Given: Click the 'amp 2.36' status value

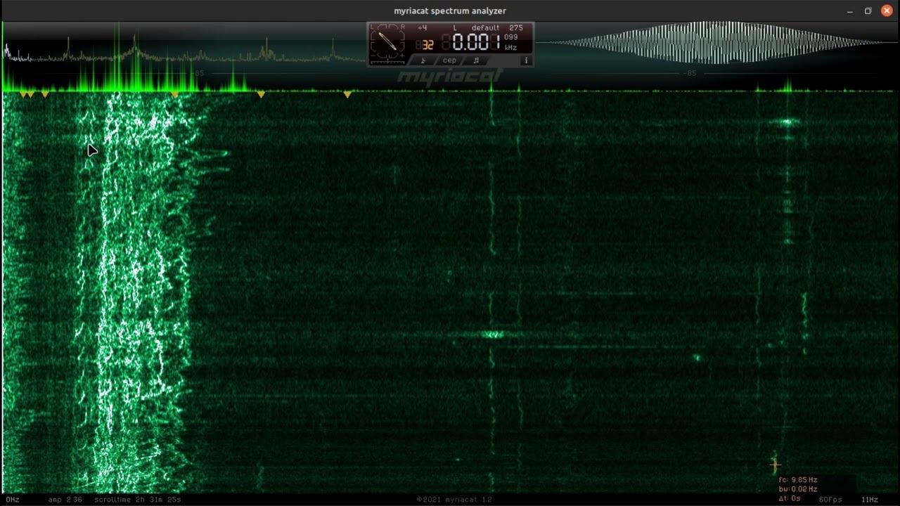Looking at the screenshot, I should click(x=65, y=500).
